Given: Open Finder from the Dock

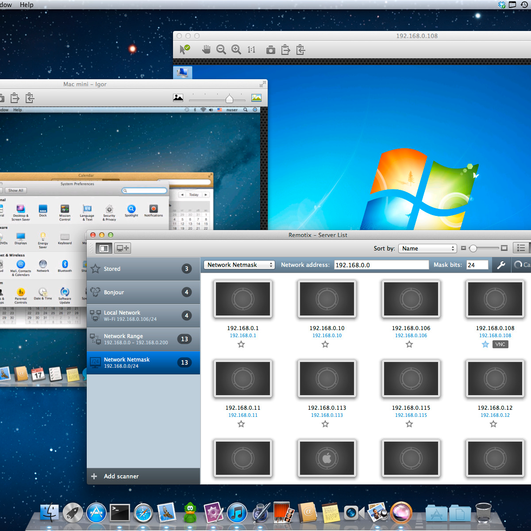Looking at the screenshot, I should (50, 513).
